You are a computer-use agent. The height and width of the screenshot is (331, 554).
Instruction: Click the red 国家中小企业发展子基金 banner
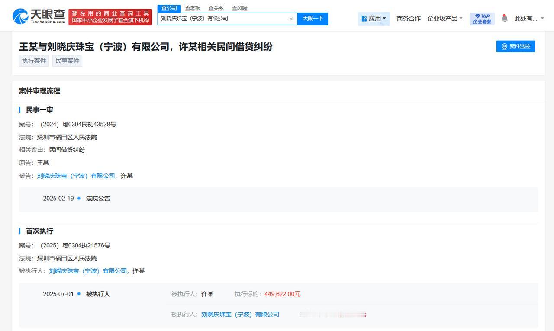(x=110, y=17)
